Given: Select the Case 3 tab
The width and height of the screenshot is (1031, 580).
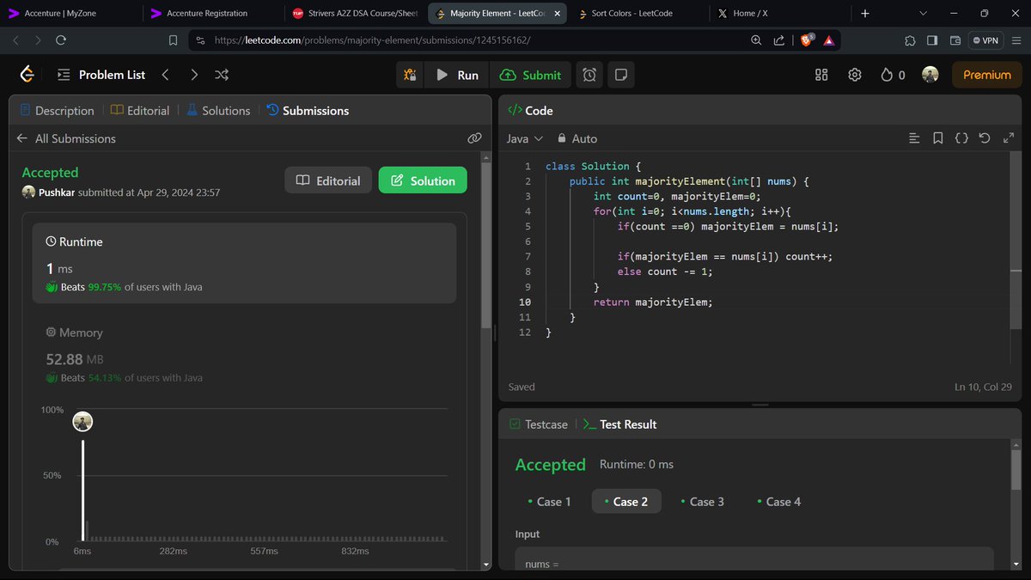Looking at the screenshot, I should point(702,502).
